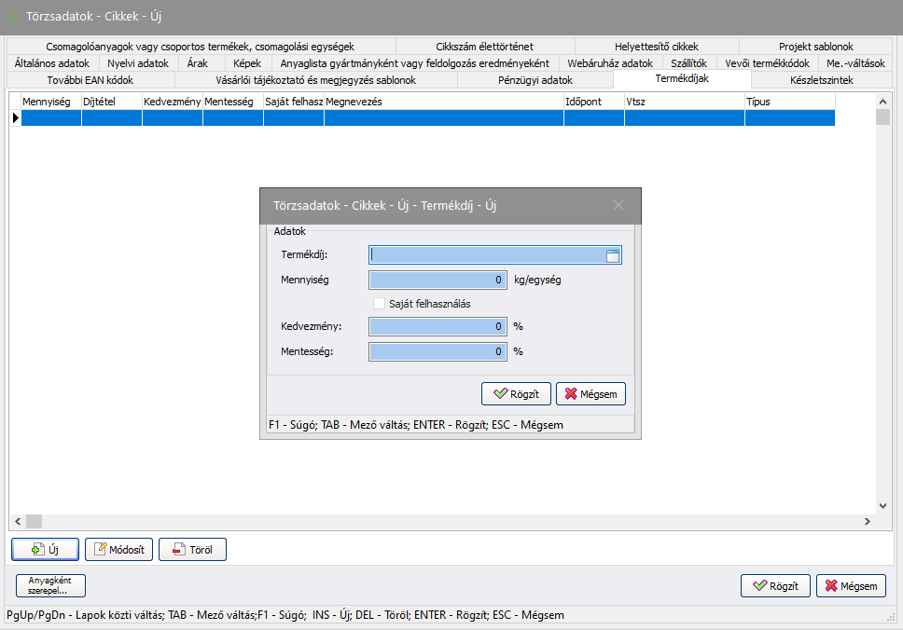
Task: Click the Termékdíj input field
Action: (487, 256)
